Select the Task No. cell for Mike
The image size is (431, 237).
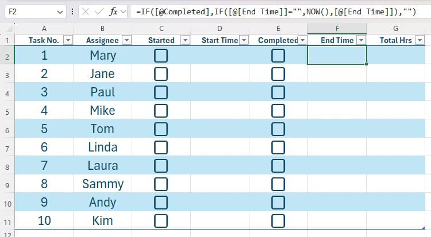tap(44, 111)
